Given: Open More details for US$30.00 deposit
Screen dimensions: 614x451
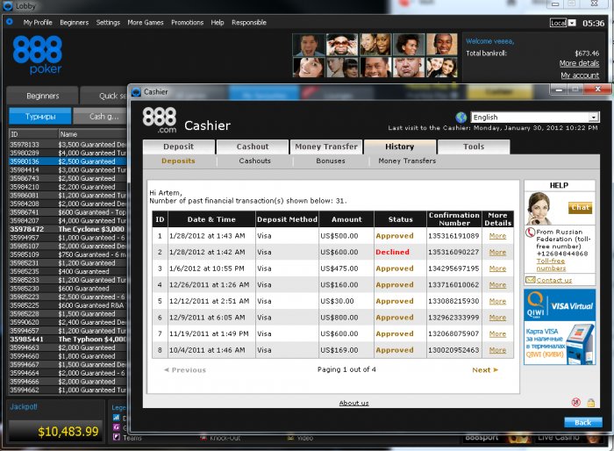Looking at the screenshot, I should [x=497, y=301].
